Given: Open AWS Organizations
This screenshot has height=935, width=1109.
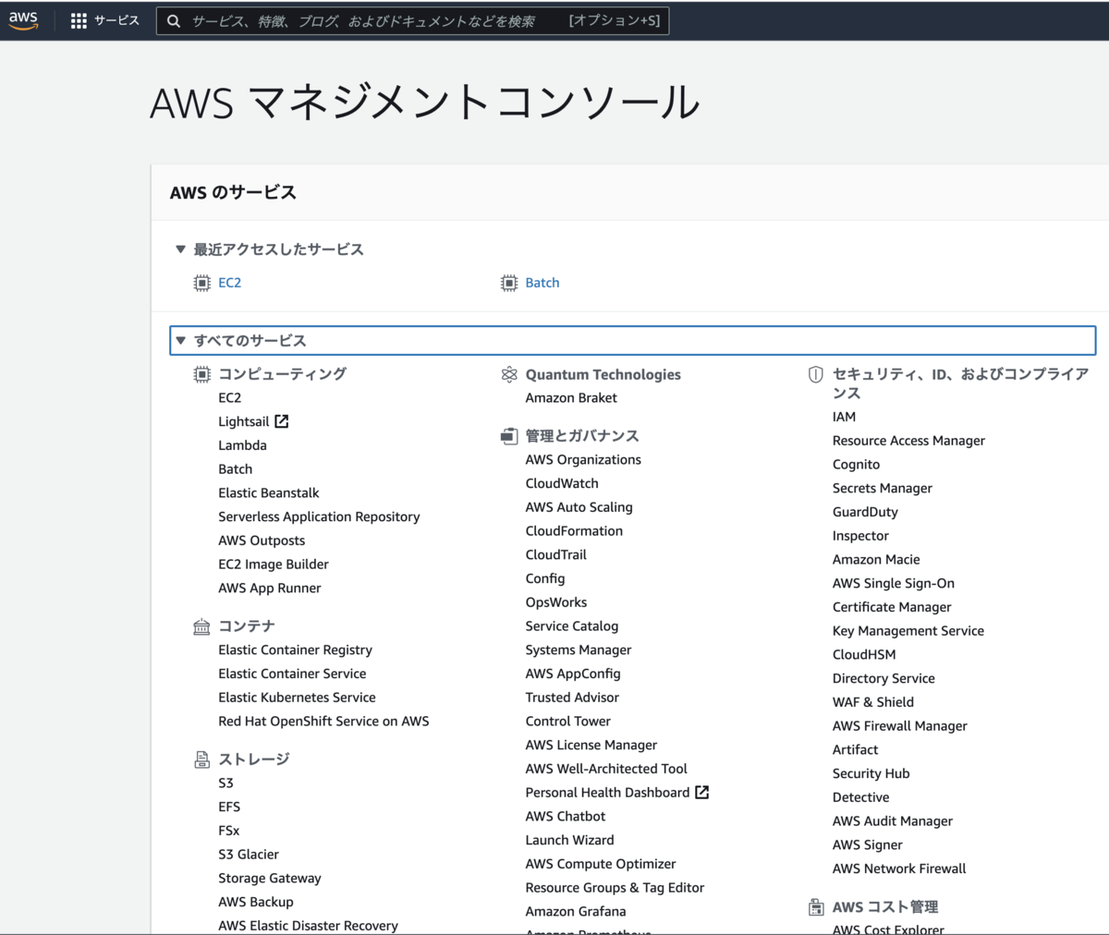Looking at the screenshot, I should (583, 460).
